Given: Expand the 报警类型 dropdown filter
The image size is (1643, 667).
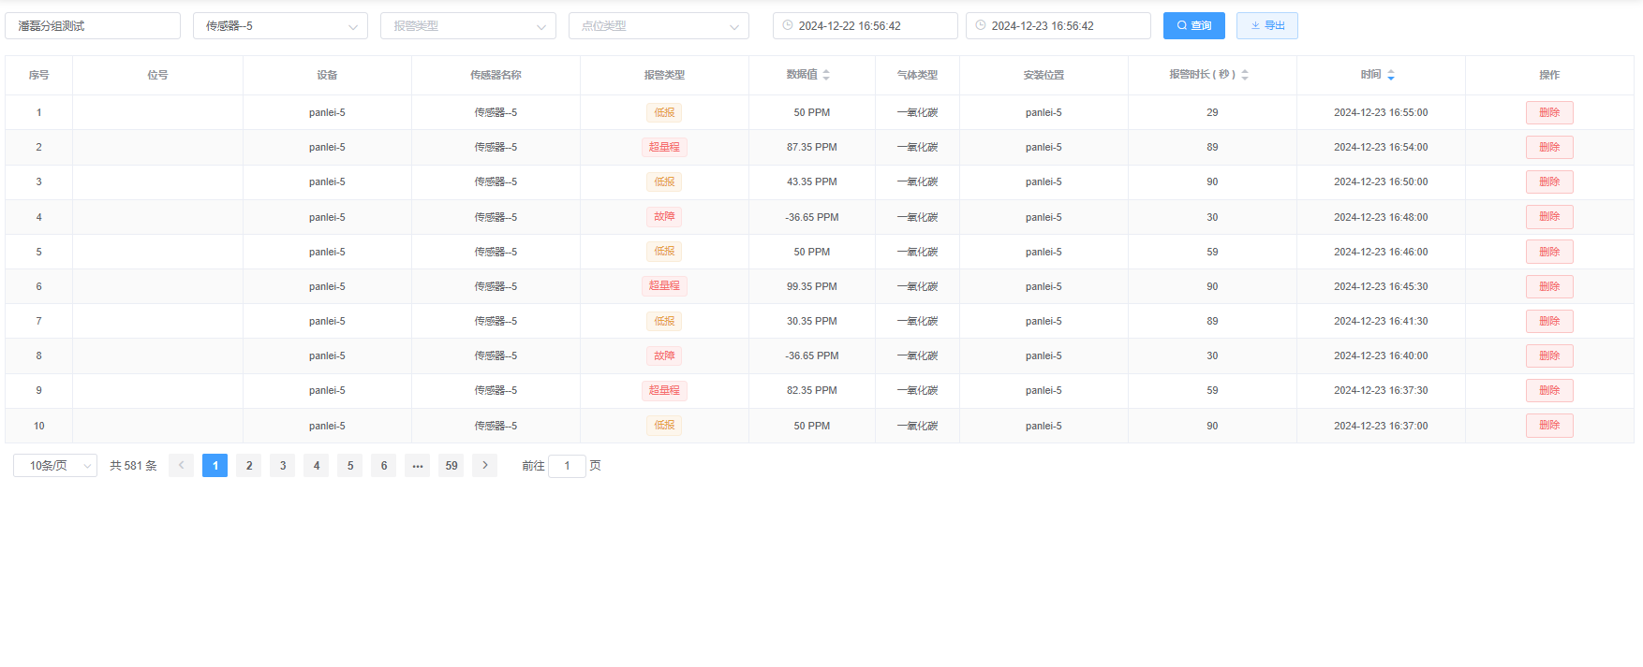Looking at the screenshot, I should coord(467,26).
